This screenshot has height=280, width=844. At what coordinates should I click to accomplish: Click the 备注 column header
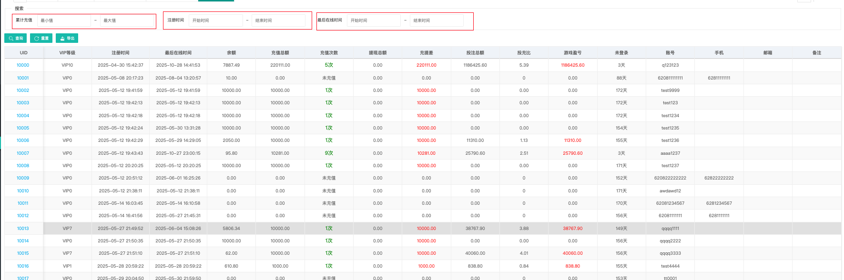point(817,53)
